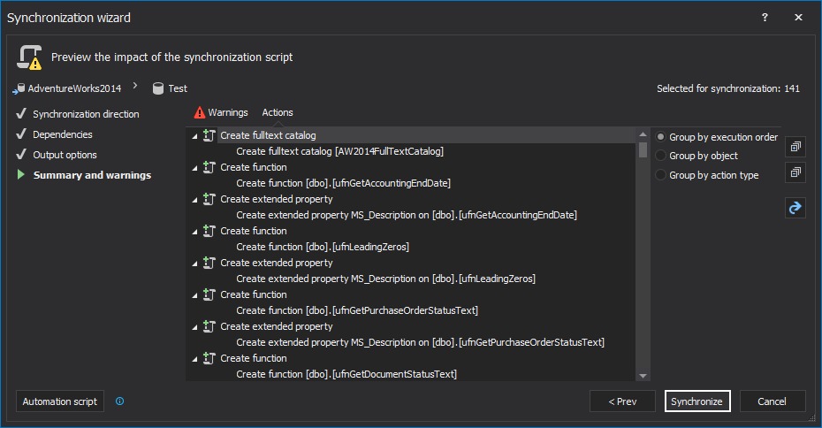This screenshot has width=822, height=428.
Task: Click the info icon beside Automation script
Action: click(x=120, y=401)
